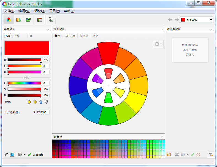Click the favorites green checkmark icon
The height and width of the screenshot is (167, 217).
(x=192, y=154)
